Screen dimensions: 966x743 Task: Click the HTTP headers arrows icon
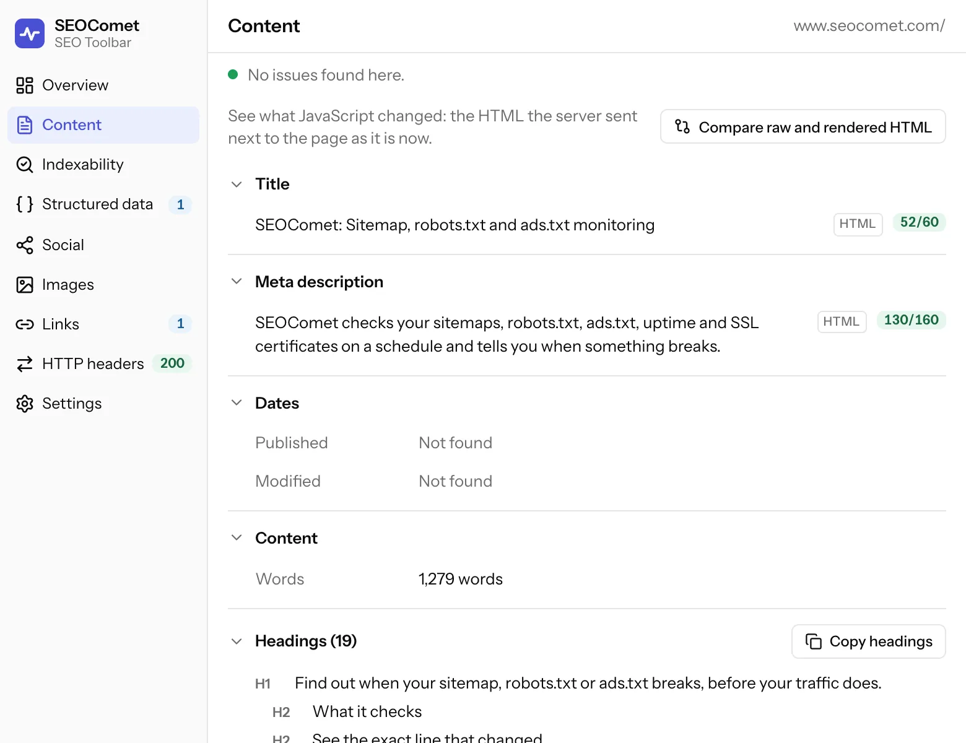tap(25, 364)
